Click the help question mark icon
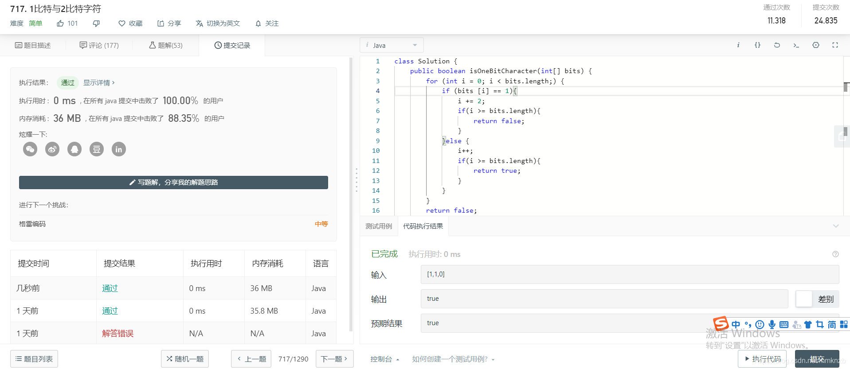This screenshot has height=369, width=850. coord(835,254)
